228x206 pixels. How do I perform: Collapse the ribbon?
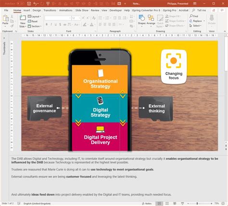point(225,31)
